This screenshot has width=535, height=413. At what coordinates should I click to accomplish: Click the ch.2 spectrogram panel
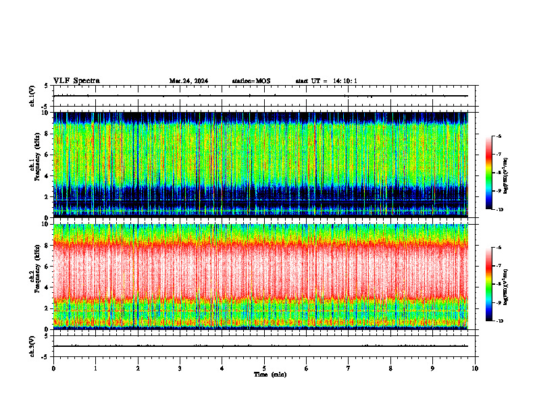pos(261,277)
